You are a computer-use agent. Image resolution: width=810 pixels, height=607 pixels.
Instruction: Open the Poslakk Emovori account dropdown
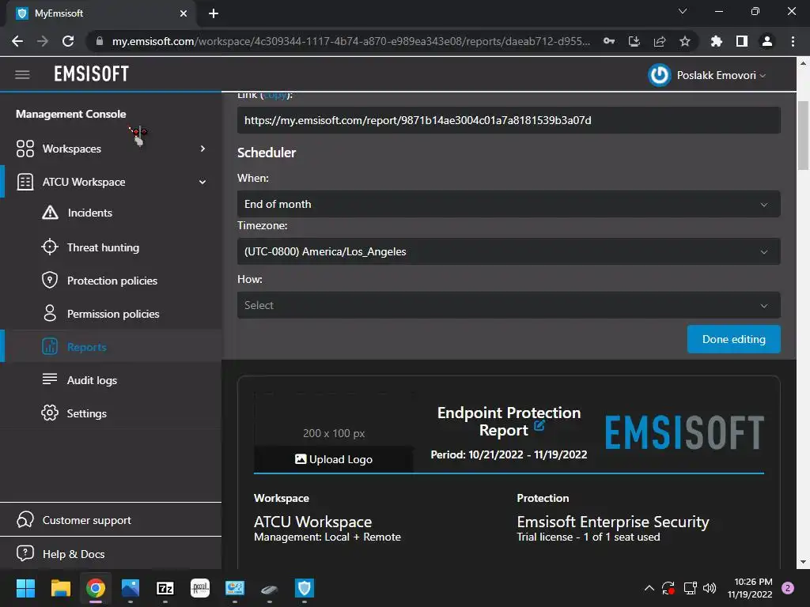coord(721,75)
